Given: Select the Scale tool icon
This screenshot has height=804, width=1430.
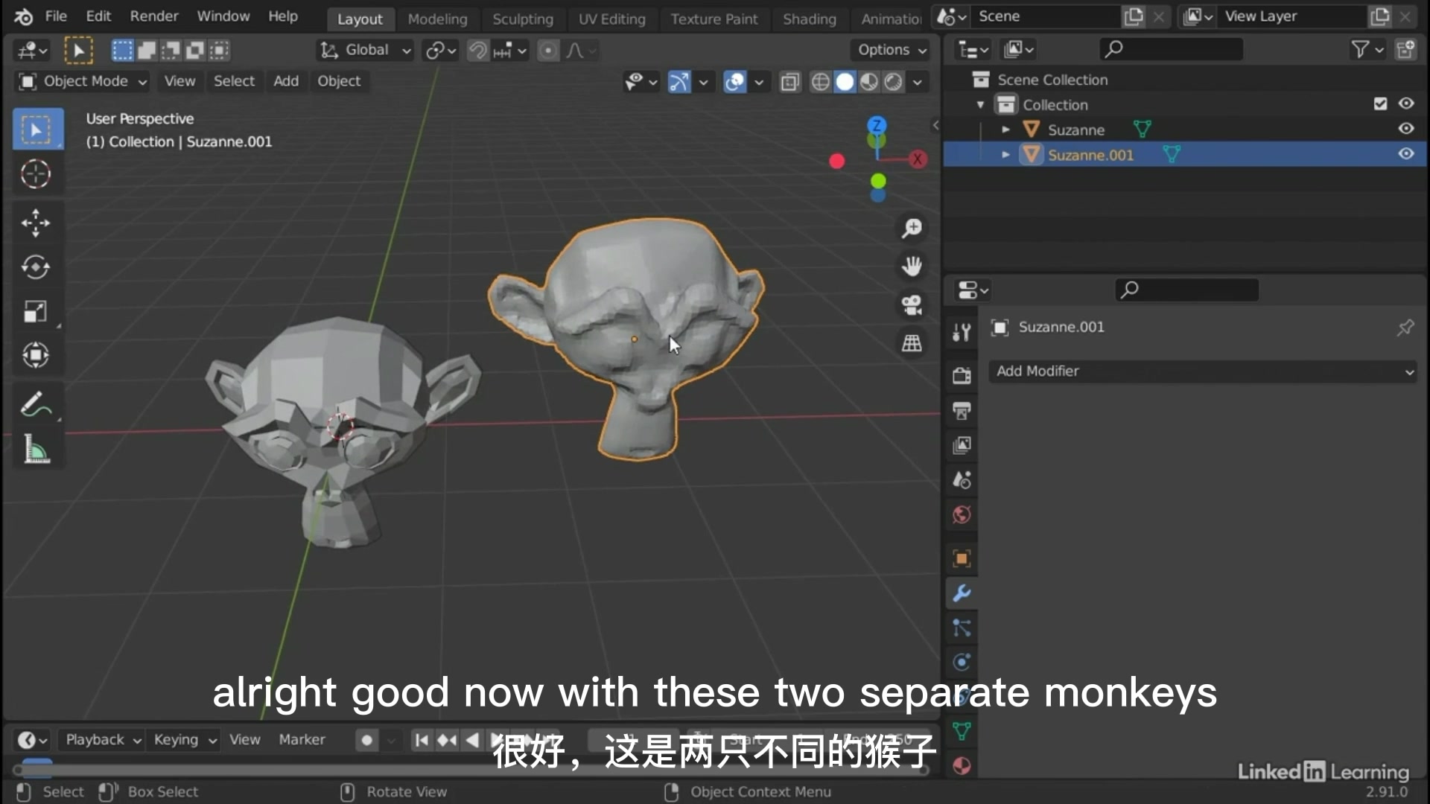Looking at the screenshot, I should (x=36, y=310).
